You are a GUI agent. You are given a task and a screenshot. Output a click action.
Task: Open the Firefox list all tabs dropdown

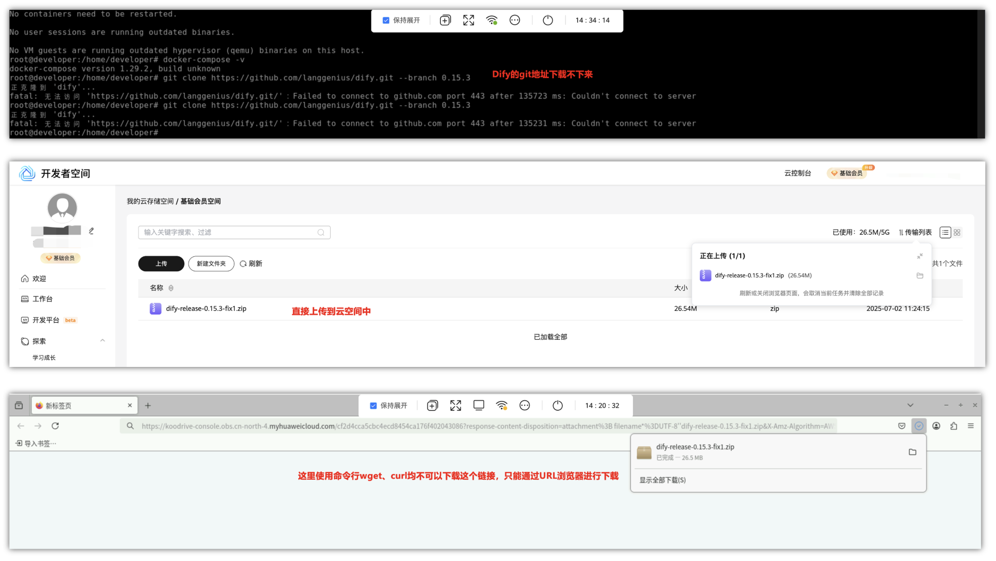(x=910, y=406)
